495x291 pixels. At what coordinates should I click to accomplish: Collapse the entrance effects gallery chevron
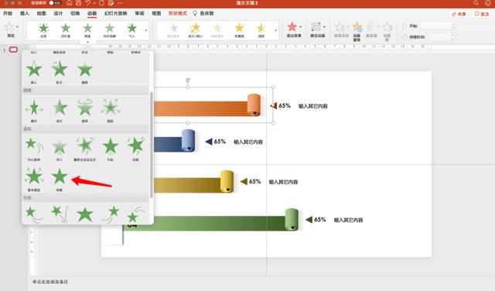[x=87, y=42]
